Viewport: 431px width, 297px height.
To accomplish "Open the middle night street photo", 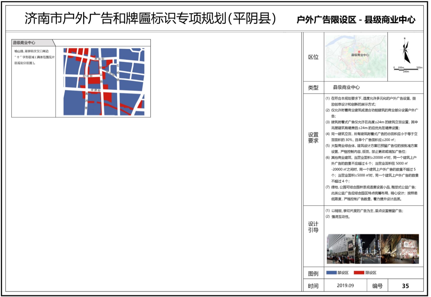I will (367, 249).
